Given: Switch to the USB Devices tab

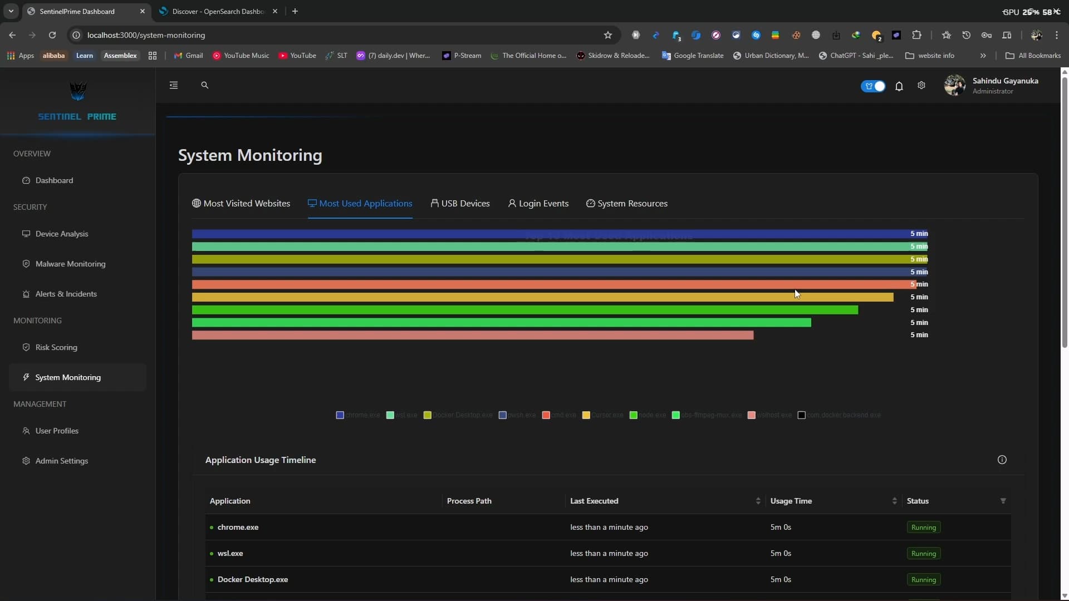Looking at the screenshot, I should coord(460,204).
